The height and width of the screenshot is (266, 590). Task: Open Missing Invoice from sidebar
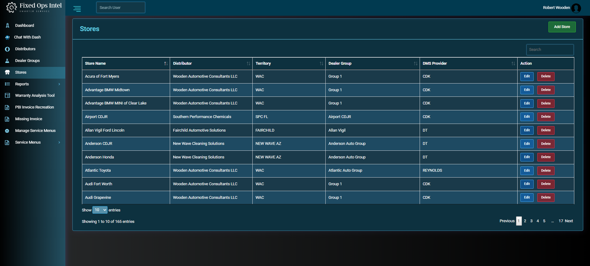pos(28,119)
